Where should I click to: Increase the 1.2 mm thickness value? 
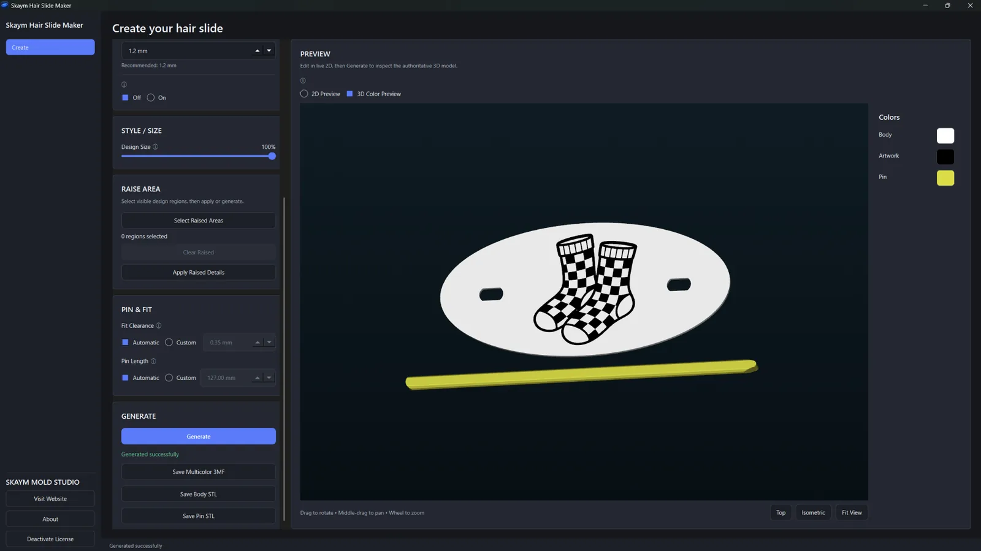[x=258, y=51]
